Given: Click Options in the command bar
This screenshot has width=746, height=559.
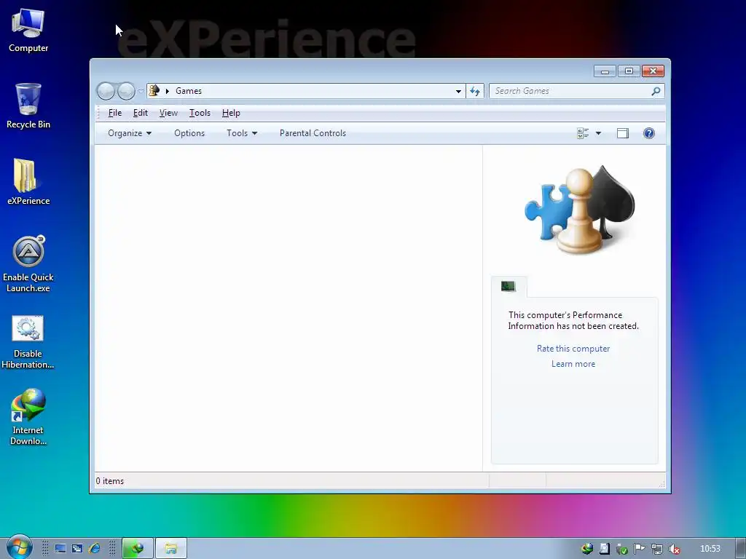Looking at the screenshot, I should (x=189, y=133).
